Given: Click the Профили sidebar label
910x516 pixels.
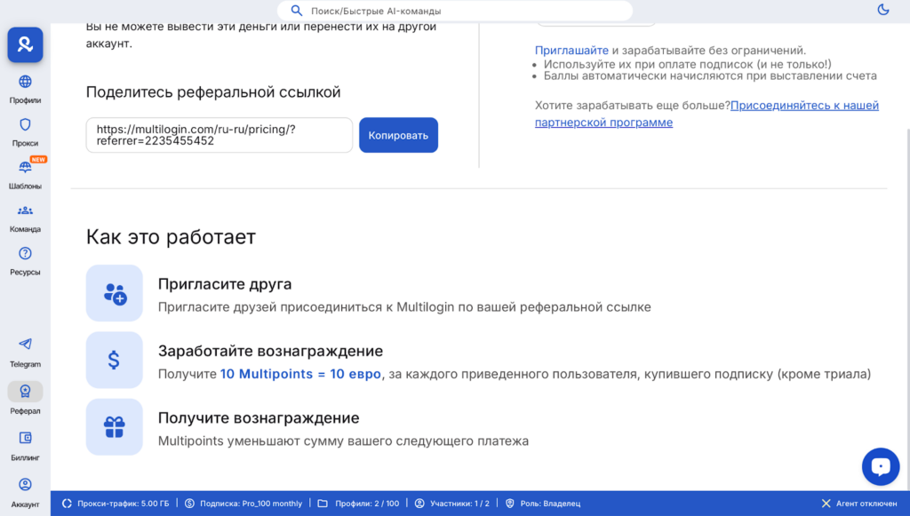Looking at the screenshot, I should (x=25, y=100).
